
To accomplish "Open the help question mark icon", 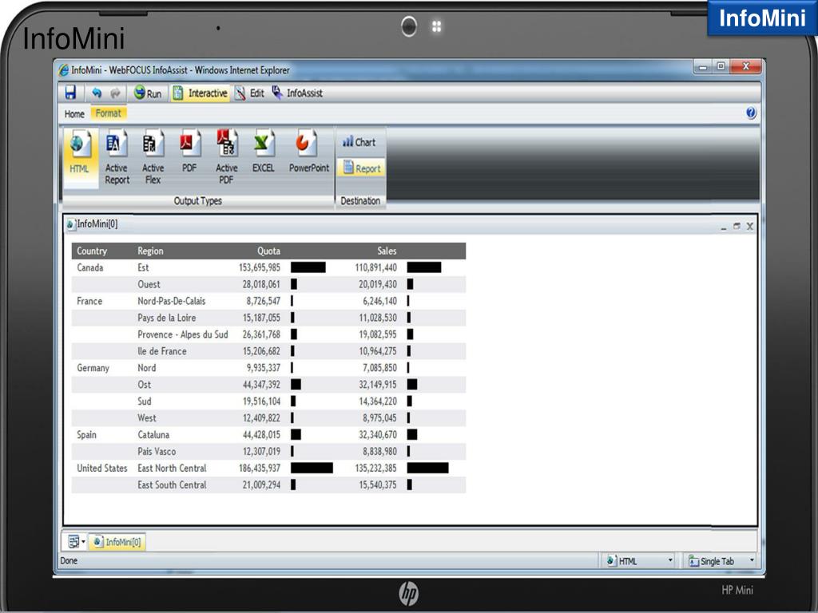I will (x=751, y=113).
